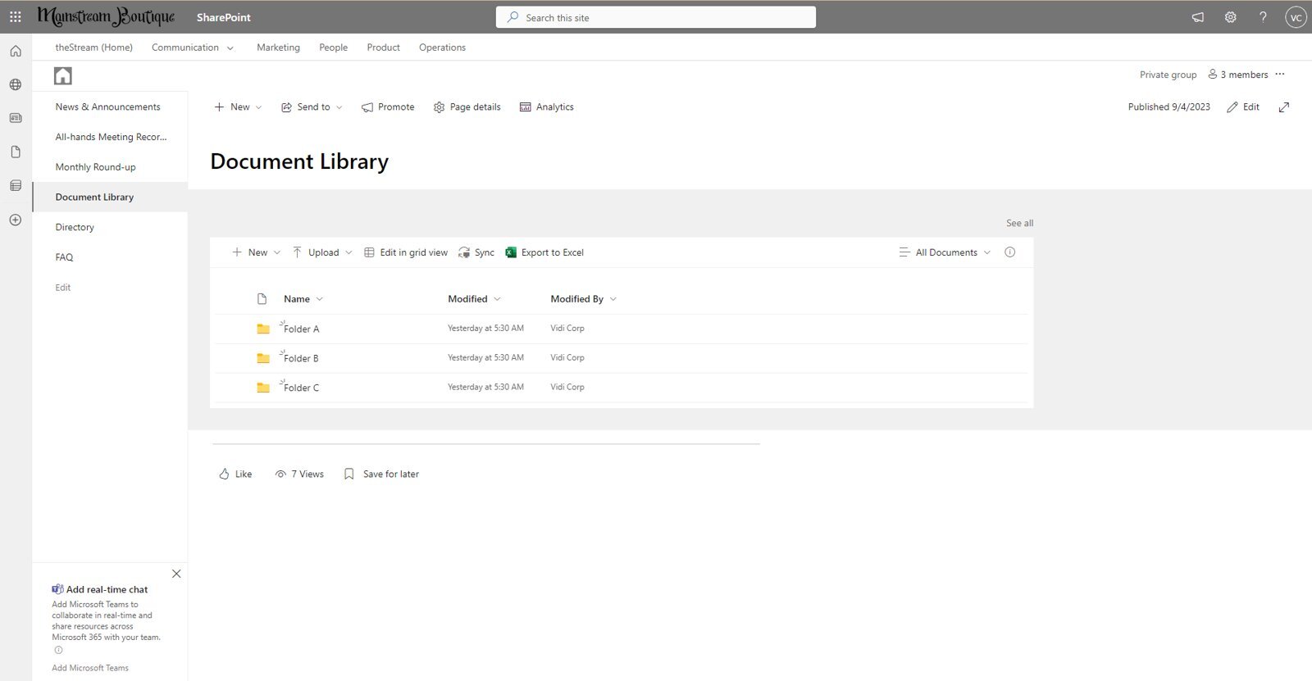Click the Folder C folder icon
The height and width of the screenshot is (681, 1312).
[263, 388]
